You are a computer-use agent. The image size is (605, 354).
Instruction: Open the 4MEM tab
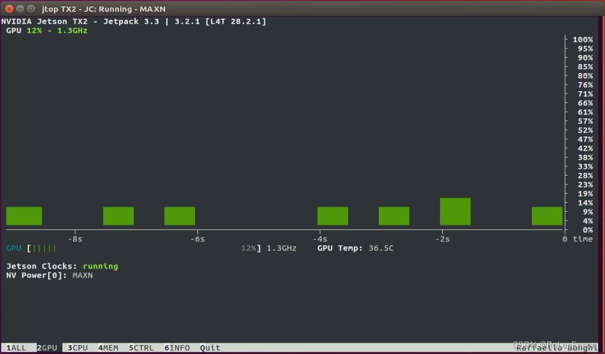click(x=108, y=348)
